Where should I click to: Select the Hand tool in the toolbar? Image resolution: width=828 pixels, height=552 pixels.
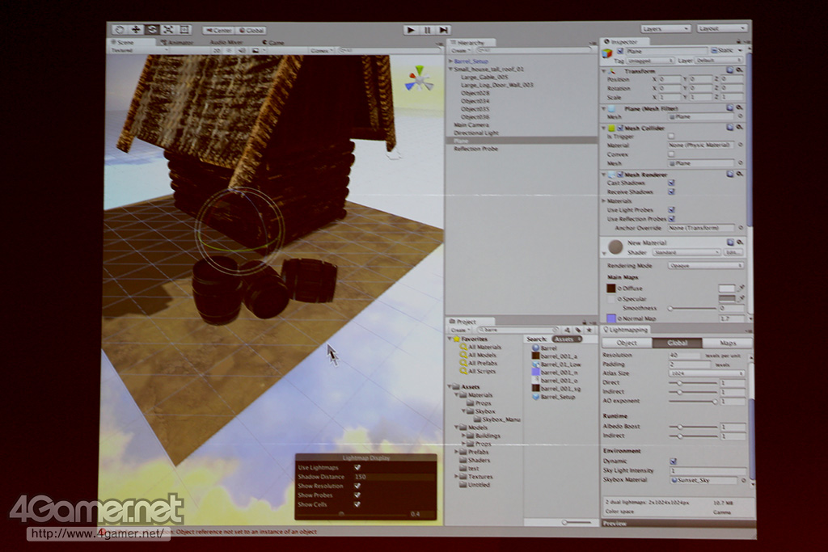pyautogui.click(x=120, y=30)
